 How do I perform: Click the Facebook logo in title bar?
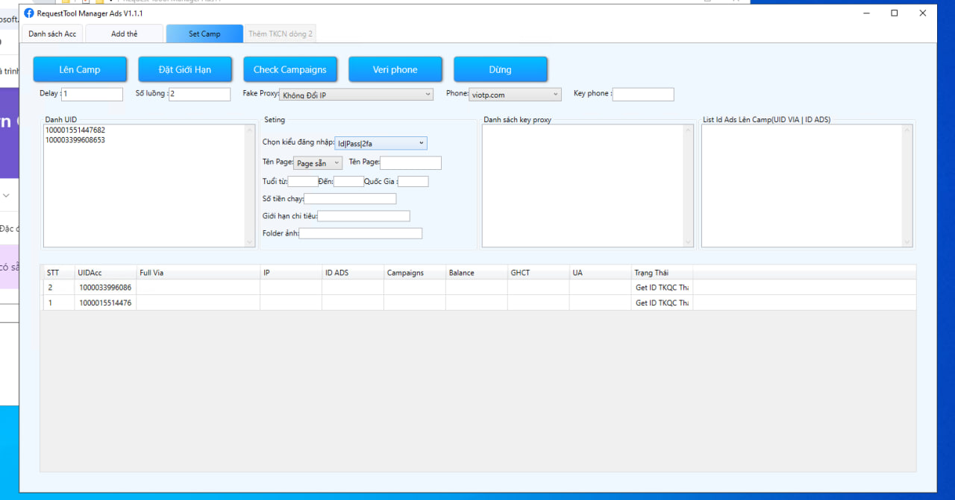click(x=29, y=13)
